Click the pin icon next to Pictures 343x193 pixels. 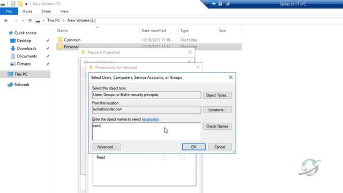[x=48, y=64]
